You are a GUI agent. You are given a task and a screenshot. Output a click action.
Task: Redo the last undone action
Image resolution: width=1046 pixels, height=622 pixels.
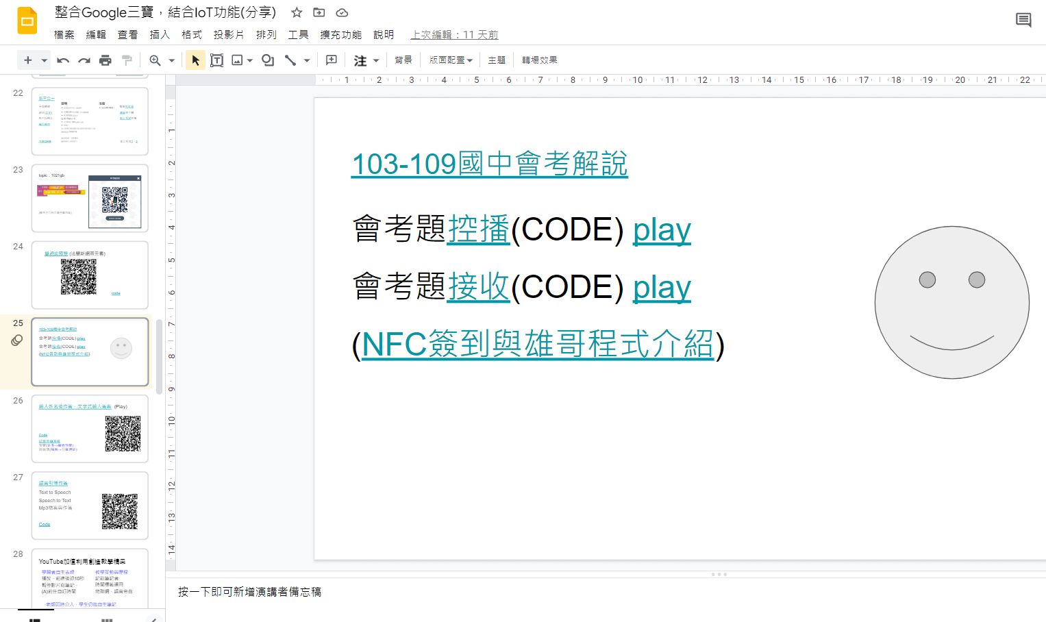(84, 60)
